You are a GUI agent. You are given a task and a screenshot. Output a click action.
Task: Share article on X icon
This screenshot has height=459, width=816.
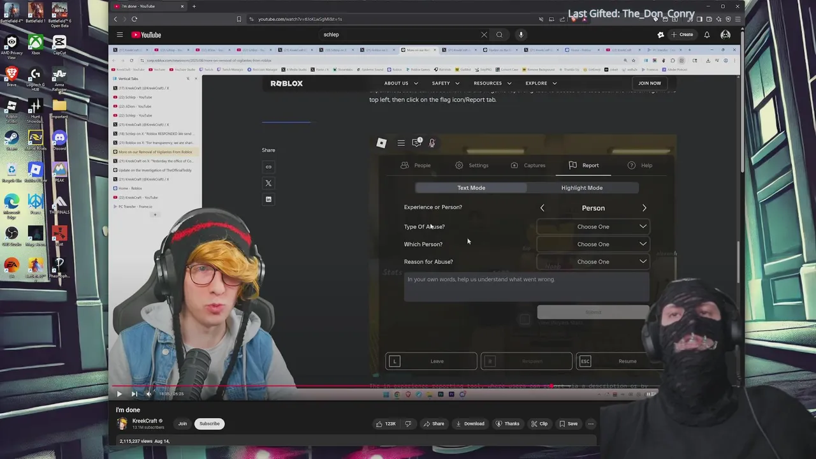click(x=268, y=184)
